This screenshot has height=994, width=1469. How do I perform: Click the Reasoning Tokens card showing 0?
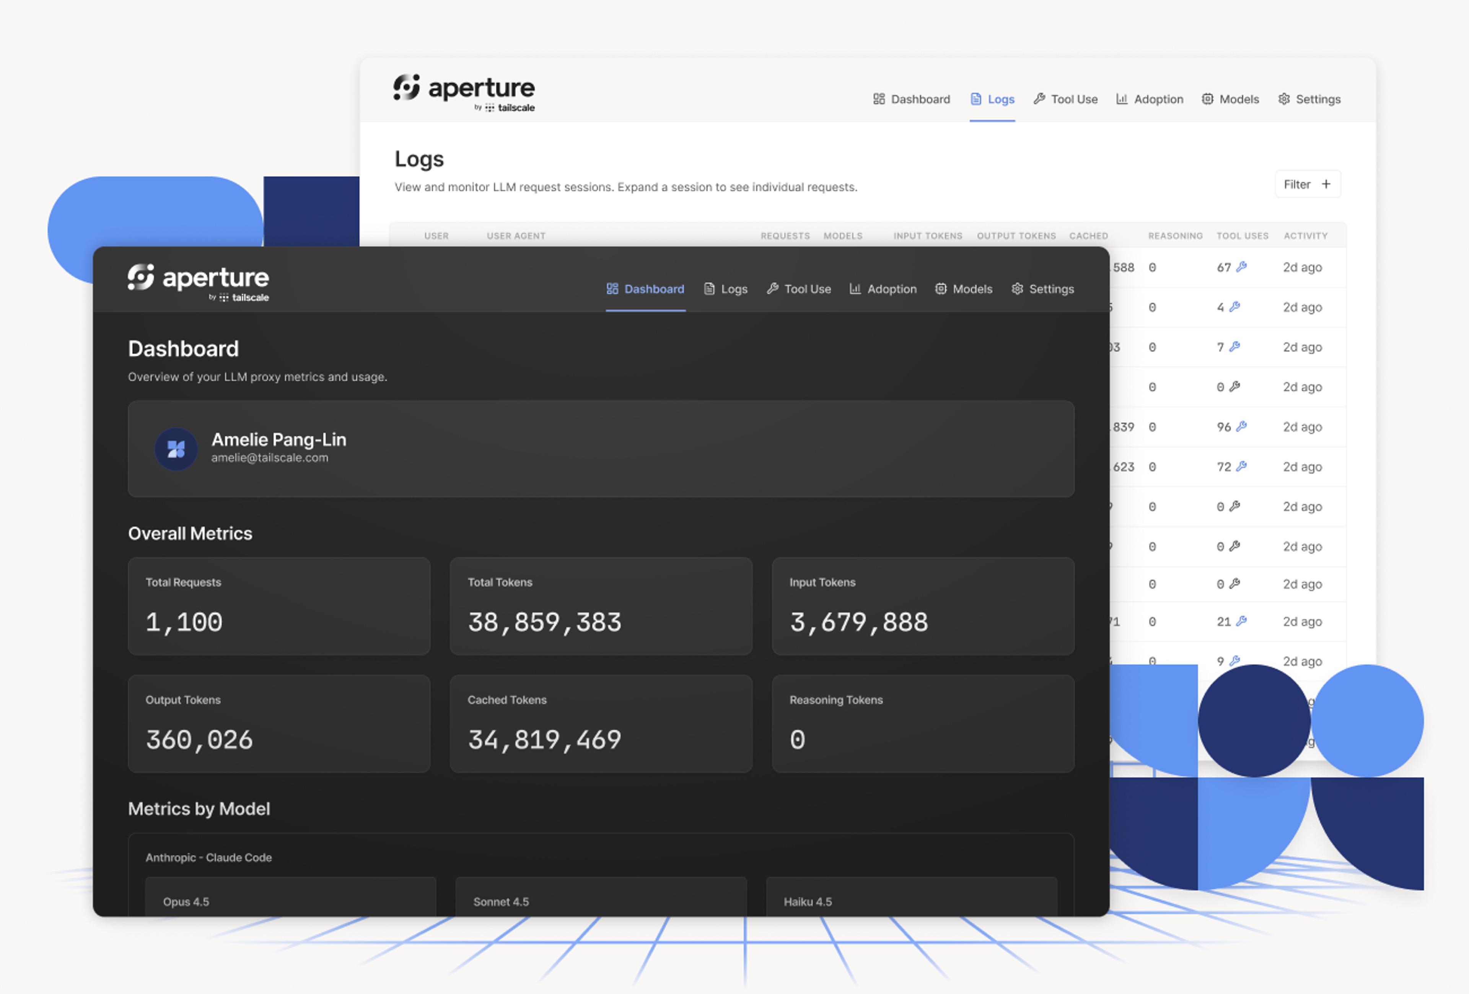923,724
